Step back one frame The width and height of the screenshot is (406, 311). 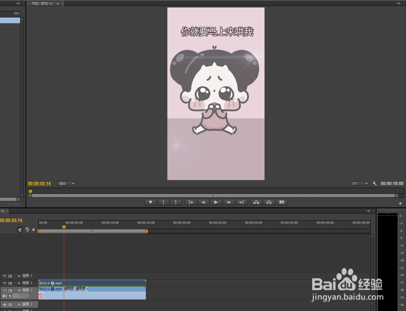click(x=203, y=202)
